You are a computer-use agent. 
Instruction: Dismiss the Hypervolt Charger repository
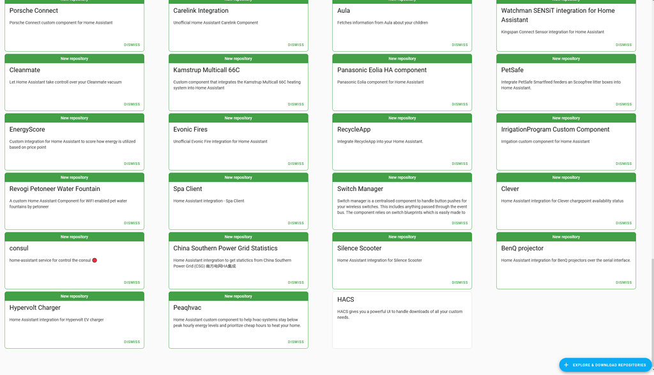[132, 342]
